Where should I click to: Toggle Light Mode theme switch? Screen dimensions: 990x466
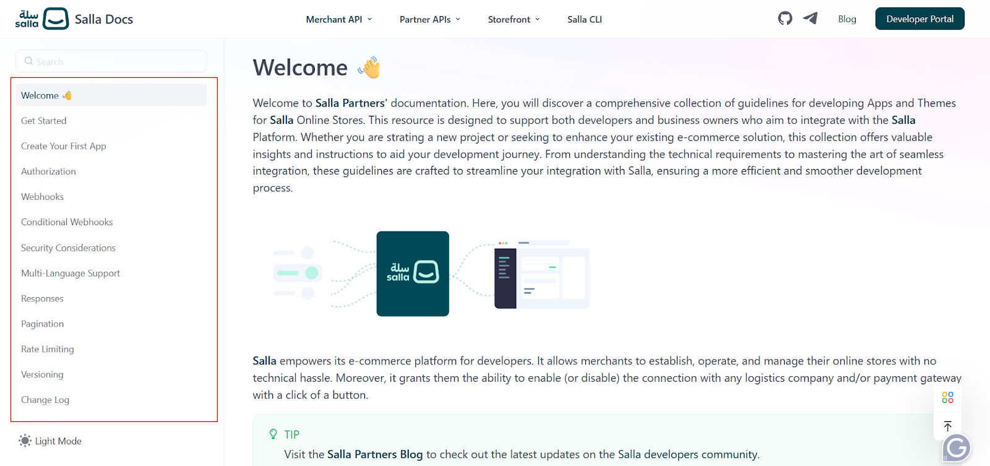(50, 441)
